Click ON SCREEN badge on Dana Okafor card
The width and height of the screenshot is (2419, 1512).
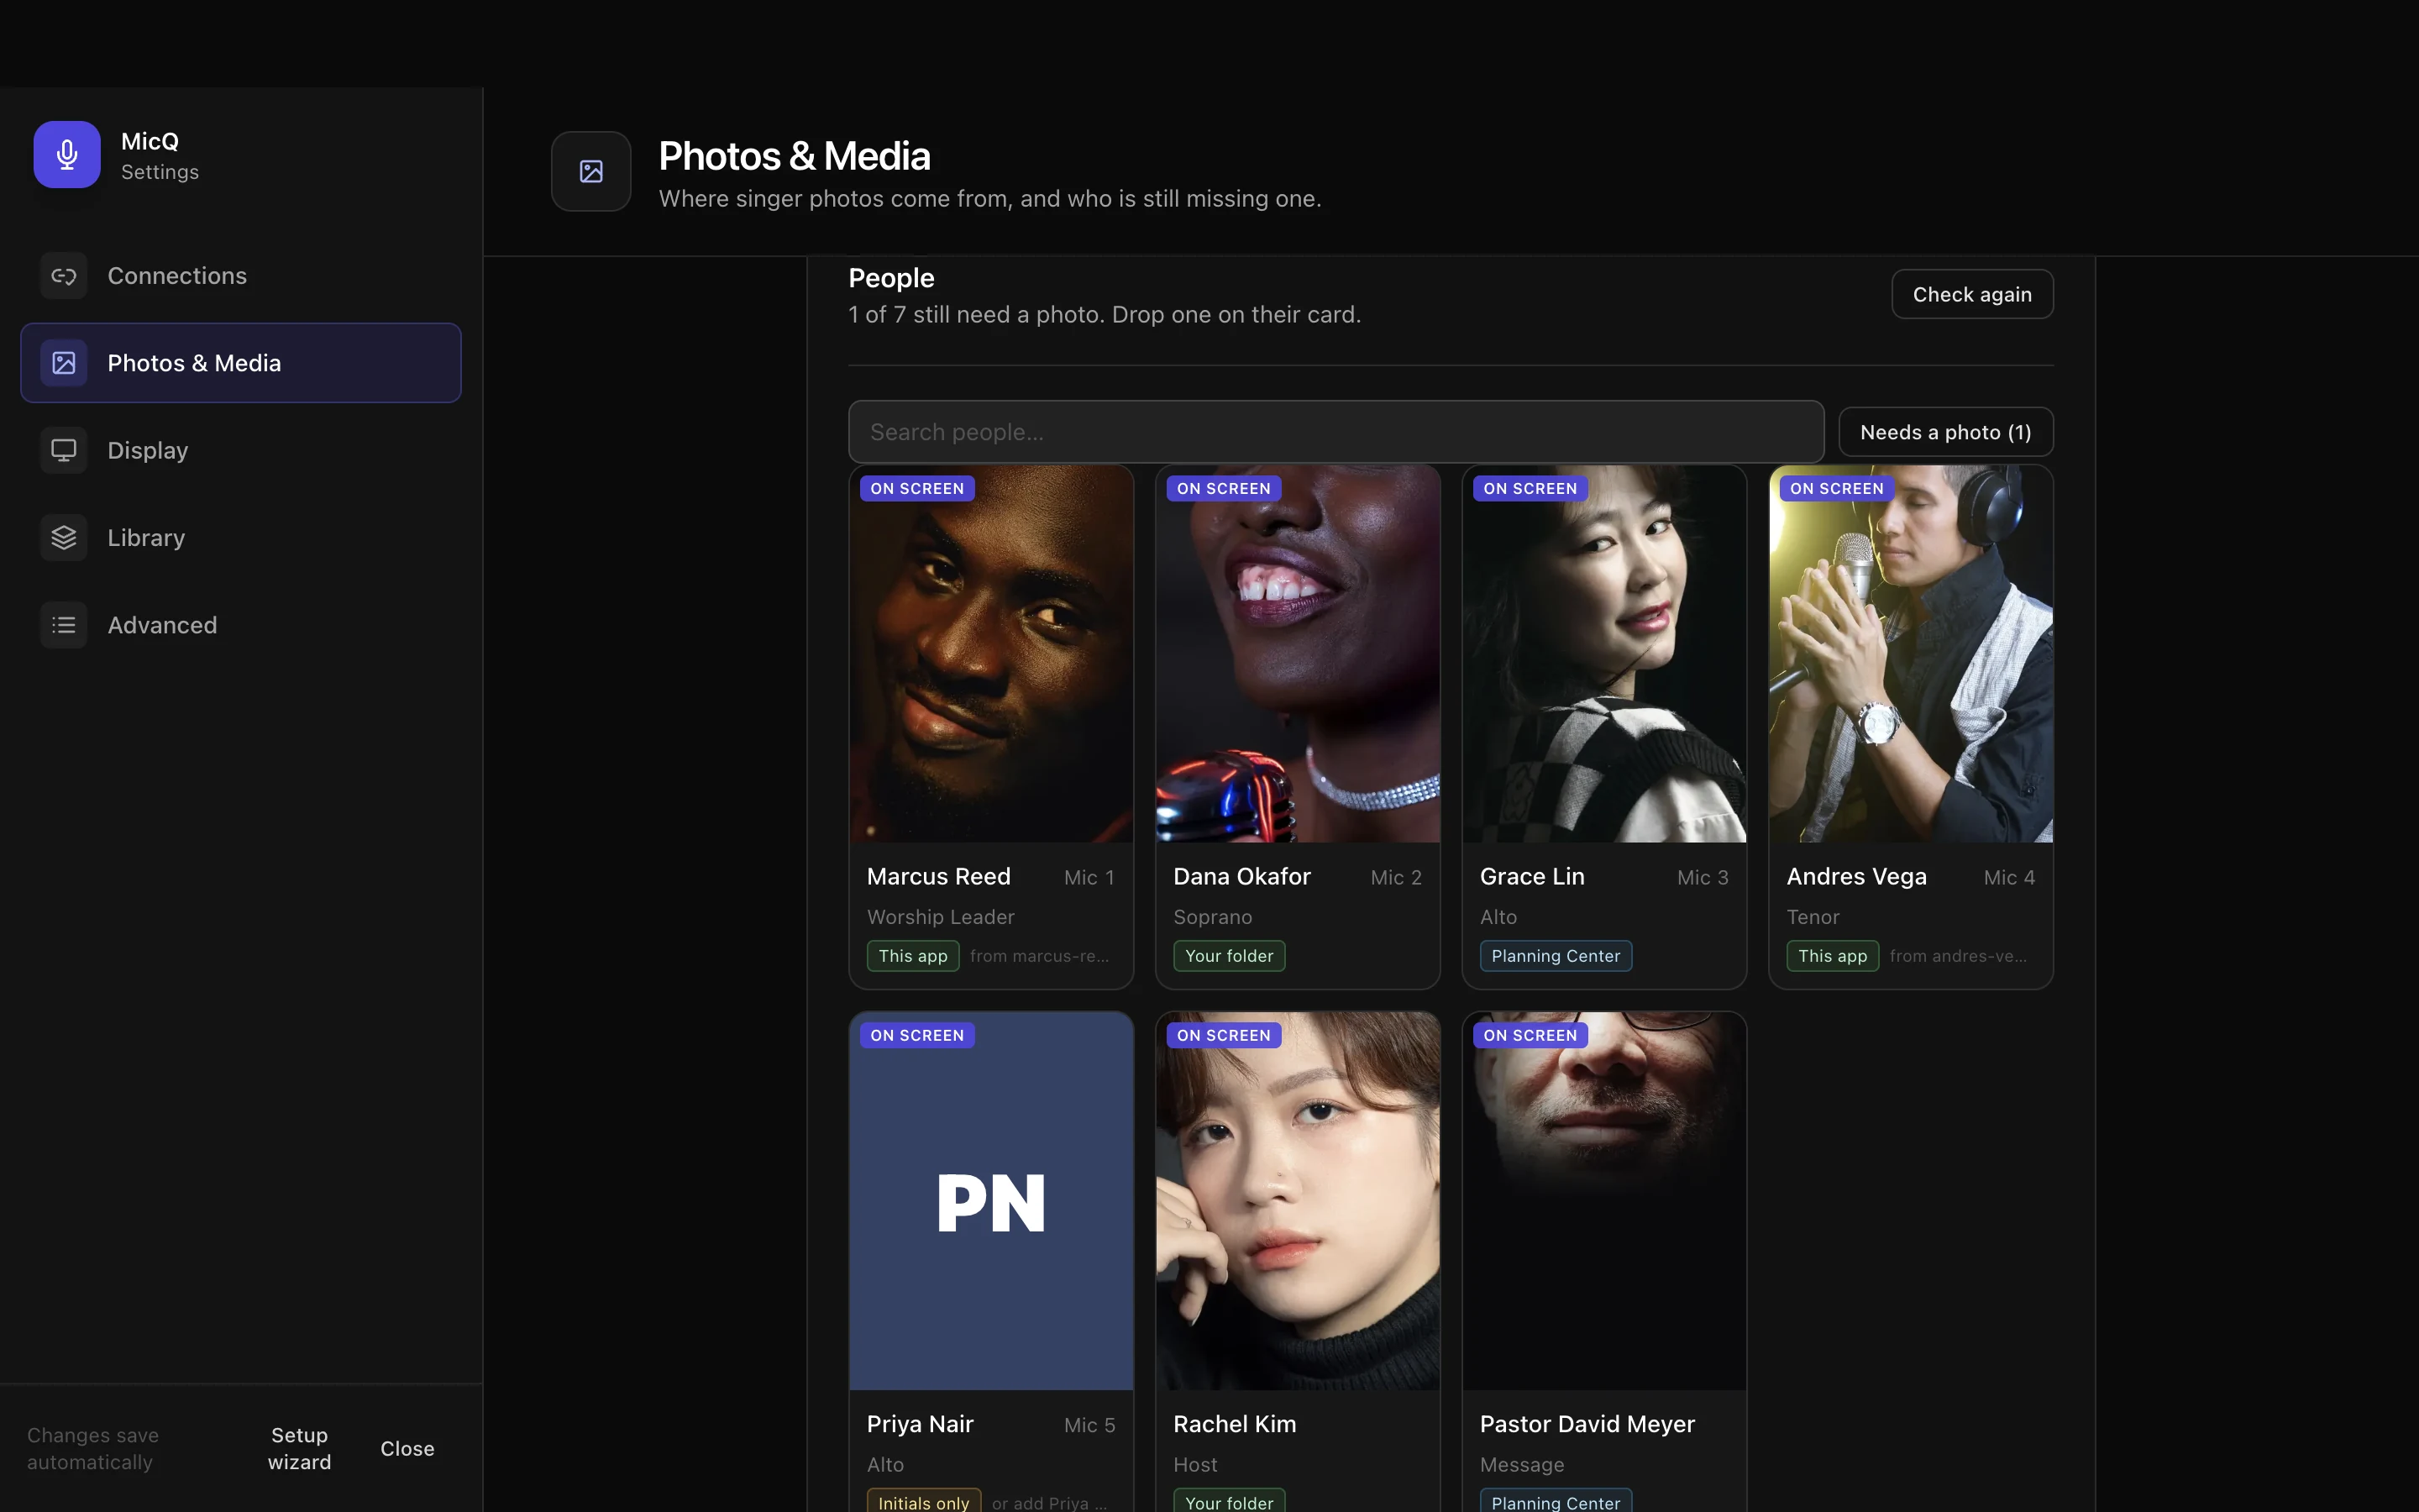[x=1224, y=488]
